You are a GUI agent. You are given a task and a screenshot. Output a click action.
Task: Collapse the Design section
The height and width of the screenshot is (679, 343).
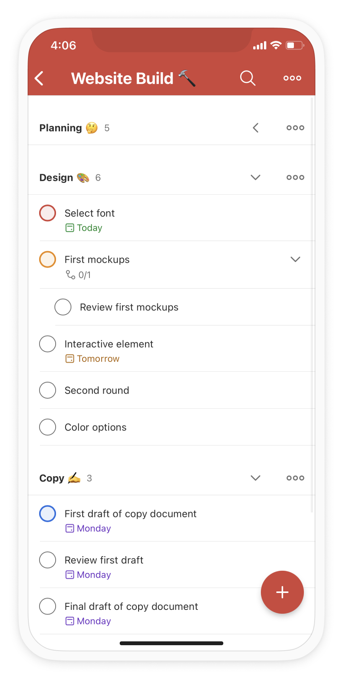(x=256, y=177)
